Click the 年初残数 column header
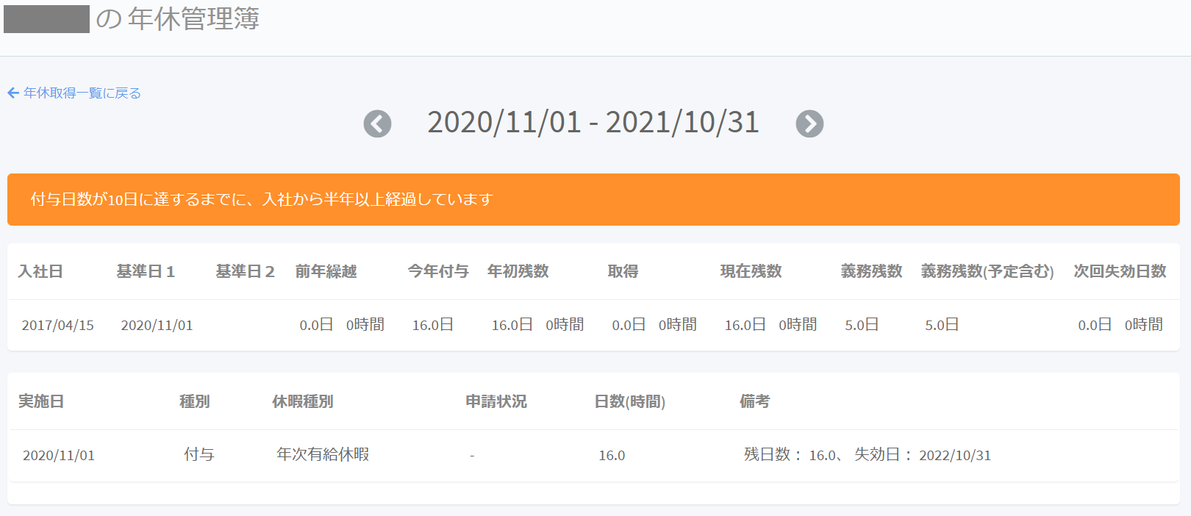This screenshot has width=1191, height=516. [518, 271]
